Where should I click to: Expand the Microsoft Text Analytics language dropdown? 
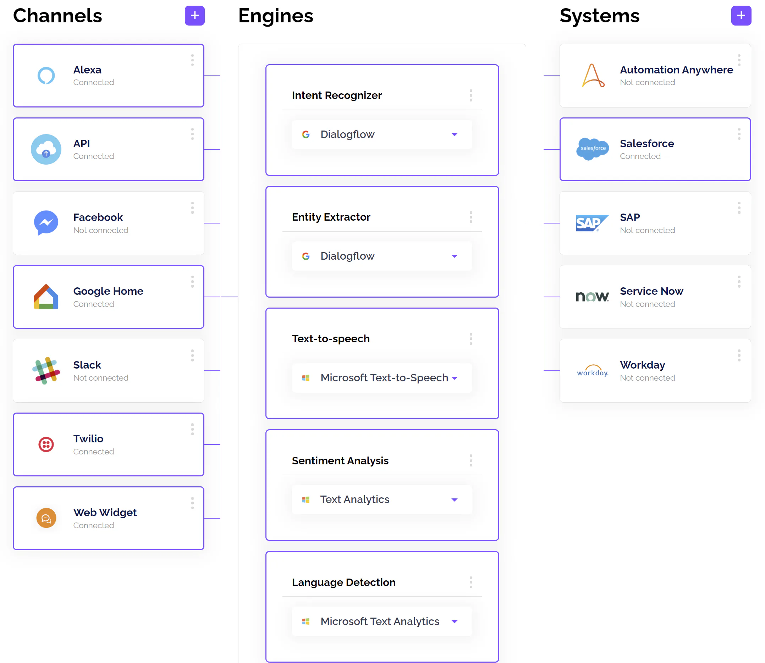(382, 621)
